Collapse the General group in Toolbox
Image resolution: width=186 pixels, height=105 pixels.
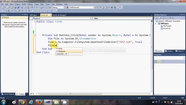(x=2, y=17)
